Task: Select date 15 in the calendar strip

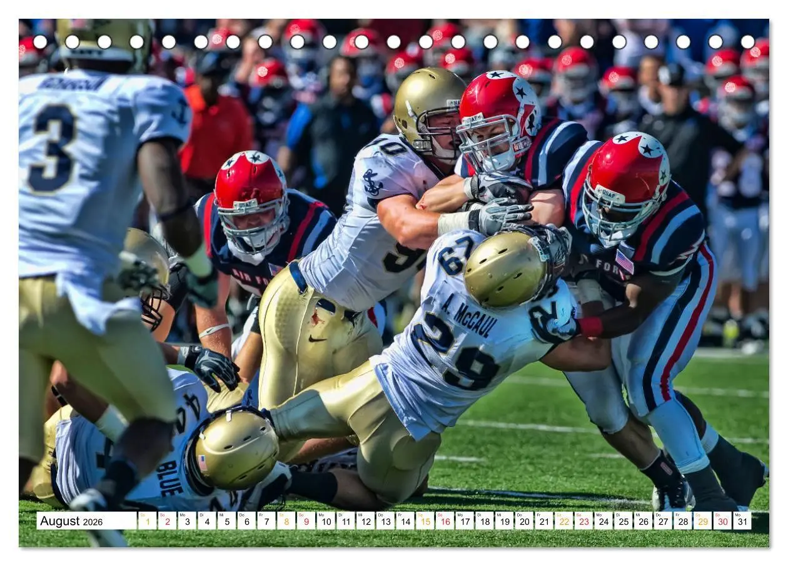Action: point(425,521)
